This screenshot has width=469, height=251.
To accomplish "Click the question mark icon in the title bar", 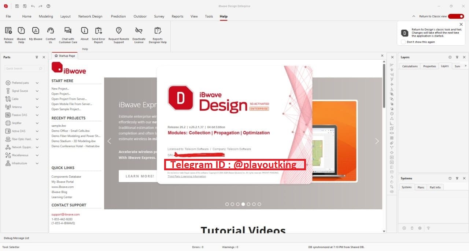I will [48, 6].
